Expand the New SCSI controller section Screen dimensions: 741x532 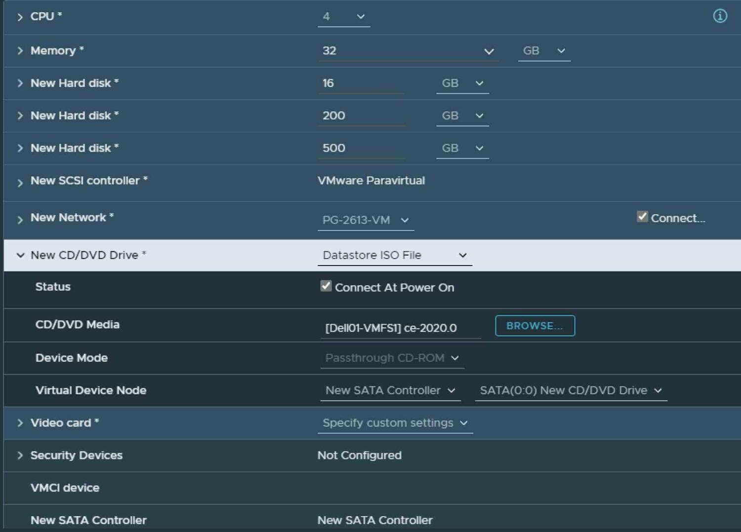[x=20, y=181]
